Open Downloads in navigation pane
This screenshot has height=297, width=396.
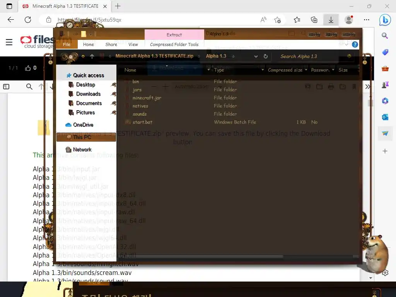click(x=89, y=94)
